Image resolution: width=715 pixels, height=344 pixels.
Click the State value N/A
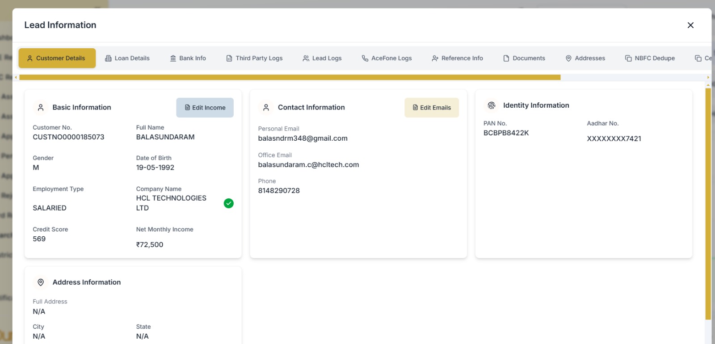tap(143, 336)
